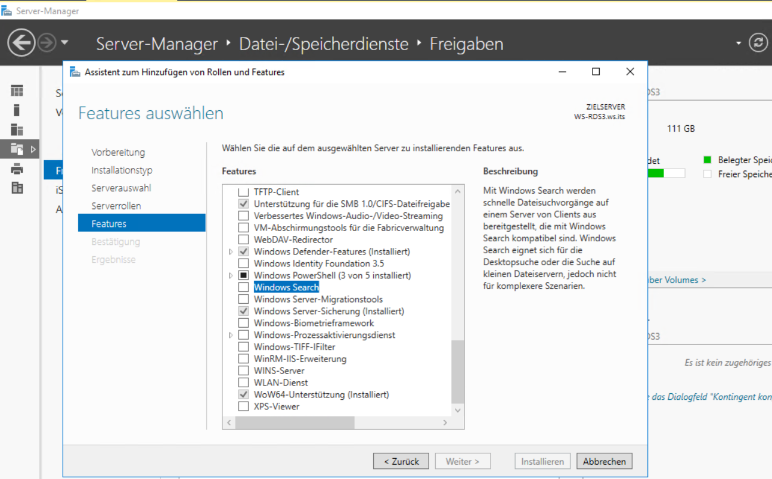
Task: Expand the Windows PowerShell tree node
Action: [x=231, y=275]
